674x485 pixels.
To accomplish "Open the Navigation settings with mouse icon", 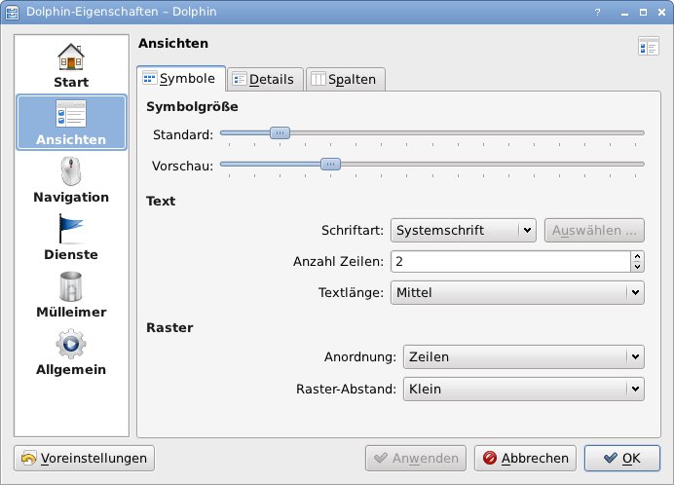I will 71,180.
